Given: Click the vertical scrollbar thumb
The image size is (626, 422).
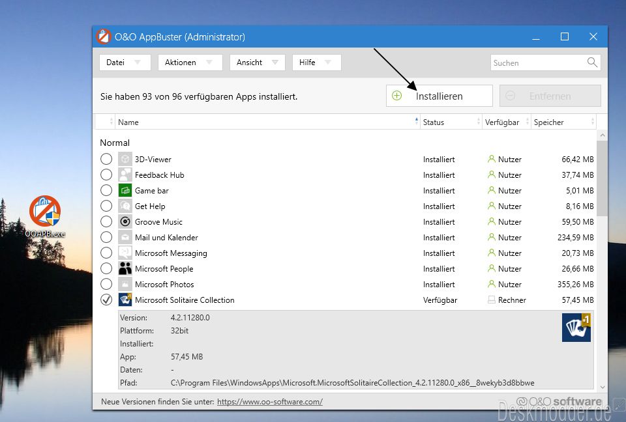Looking at the screenshot, I should pyautogui.click(x=603, y=178).
